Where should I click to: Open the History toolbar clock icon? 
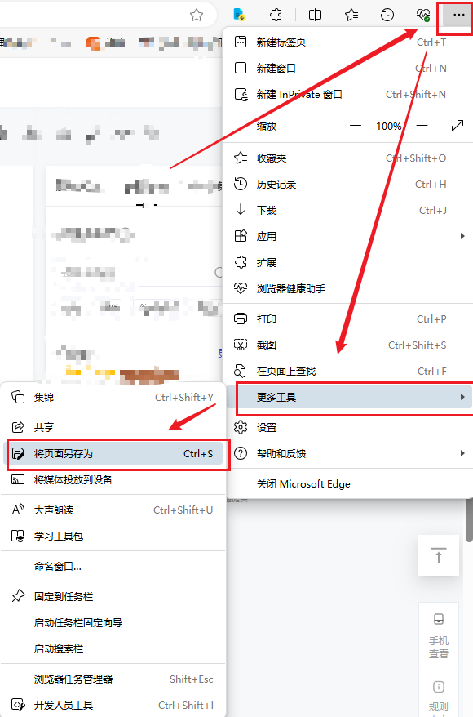click(387, 15)
